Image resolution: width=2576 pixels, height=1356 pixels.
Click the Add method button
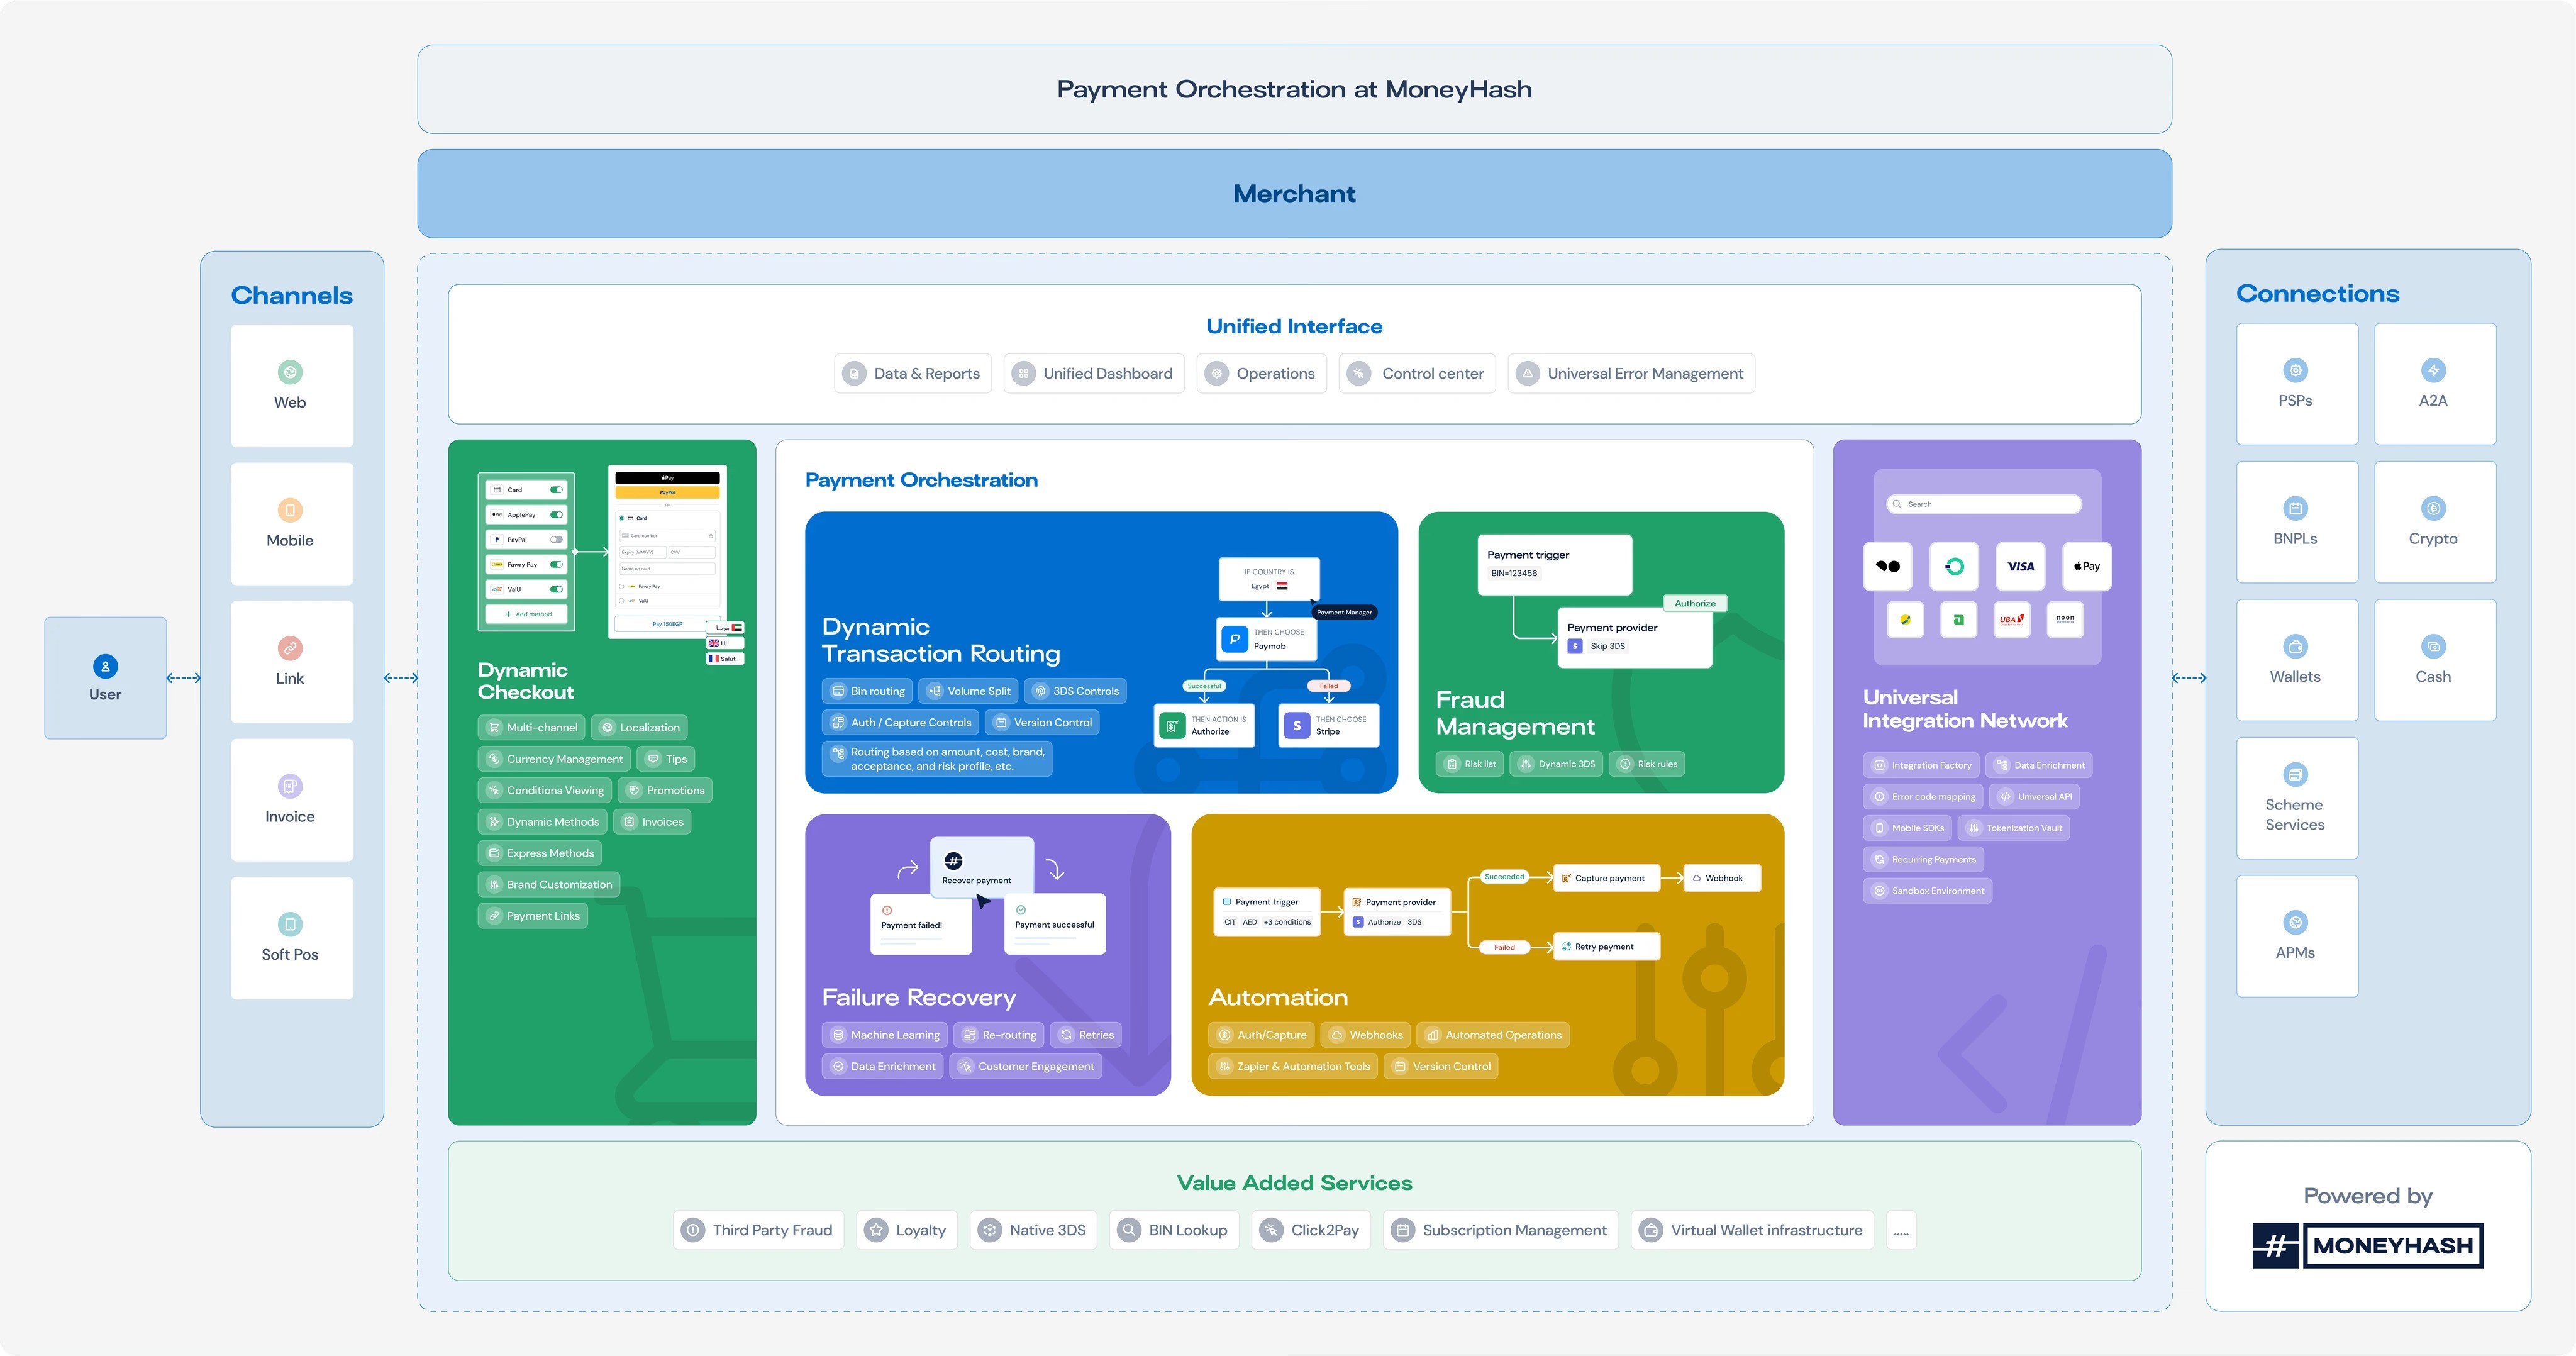pyautogui.click(x=528, y=614)
